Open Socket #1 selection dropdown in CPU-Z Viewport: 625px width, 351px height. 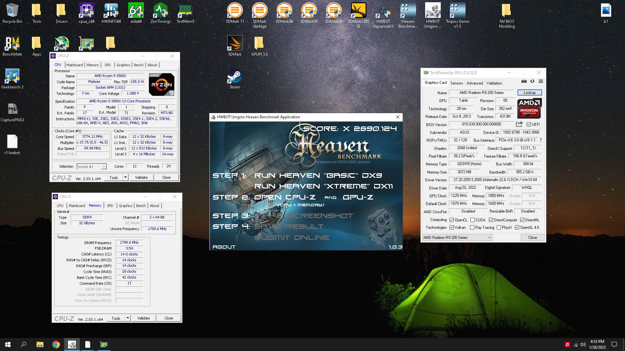[x=91, y=167]
